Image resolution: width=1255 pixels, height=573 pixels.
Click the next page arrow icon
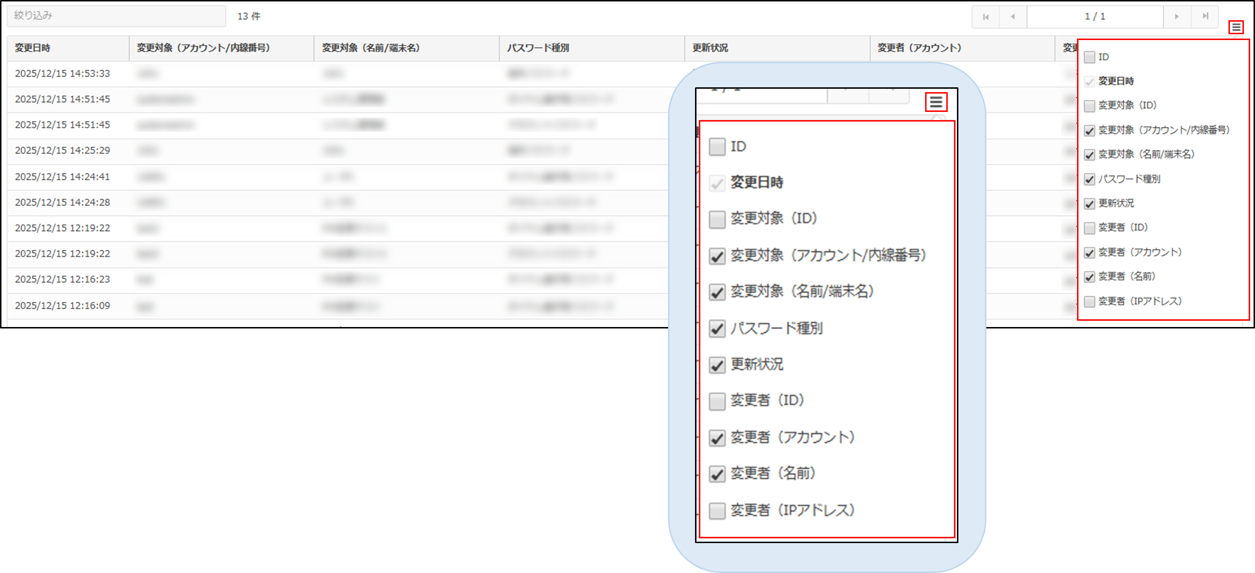1176,17
